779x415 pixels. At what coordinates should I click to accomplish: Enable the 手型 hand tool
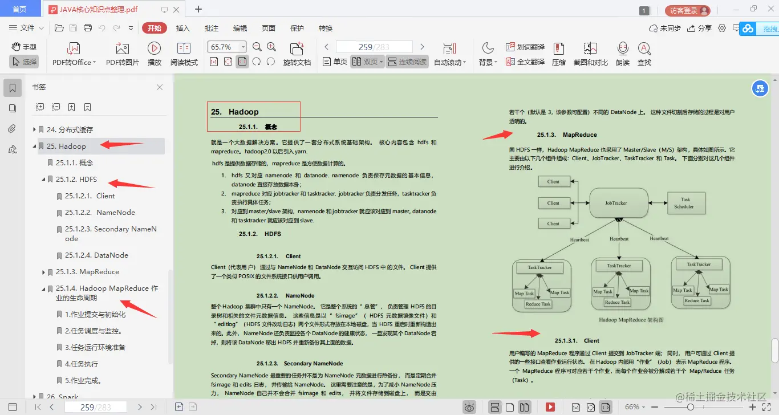(24, 47)
